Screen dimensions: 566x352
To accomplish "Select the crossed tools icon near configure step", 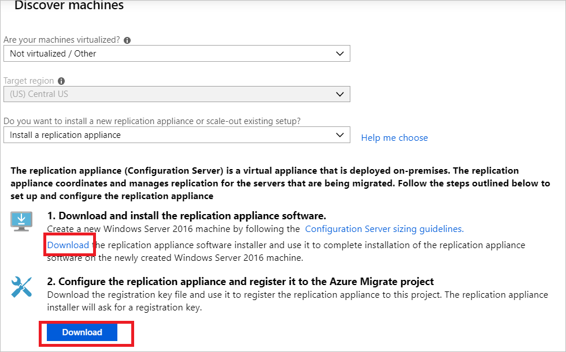I will point(21,287).
